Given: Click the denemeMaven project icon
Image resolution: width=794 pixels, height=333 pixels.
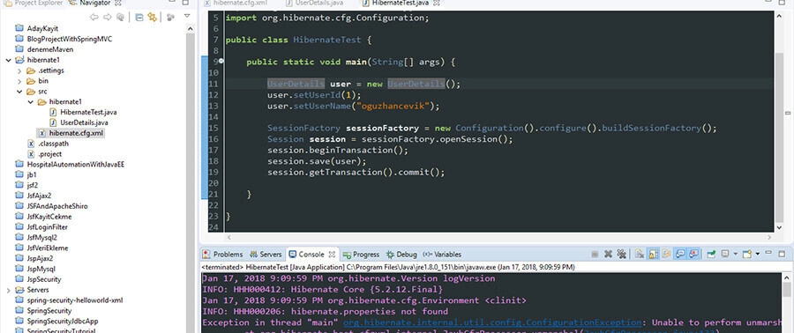Looking at the screenshot, I should tap(19, 49).
